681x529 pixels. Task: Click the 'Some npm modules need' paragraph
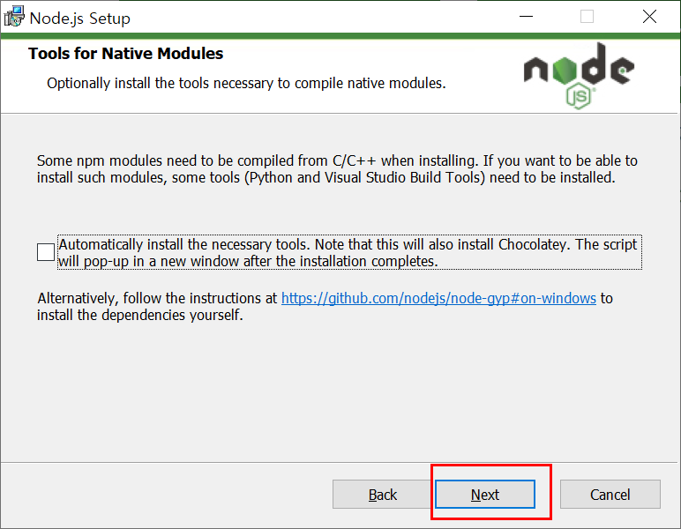point(337,169)
